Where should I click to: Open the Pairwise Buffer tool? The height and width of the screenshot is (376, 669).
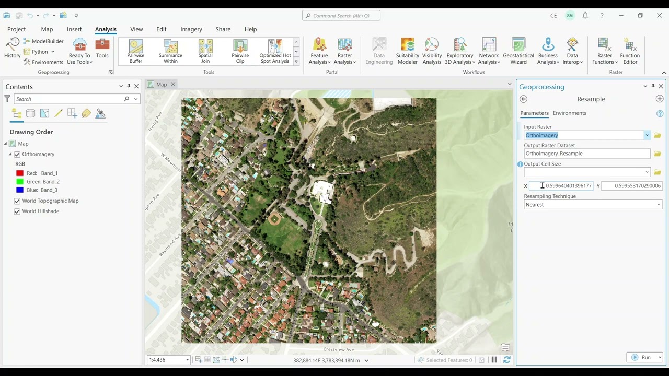pyautogui.click(x=135, y=52)
